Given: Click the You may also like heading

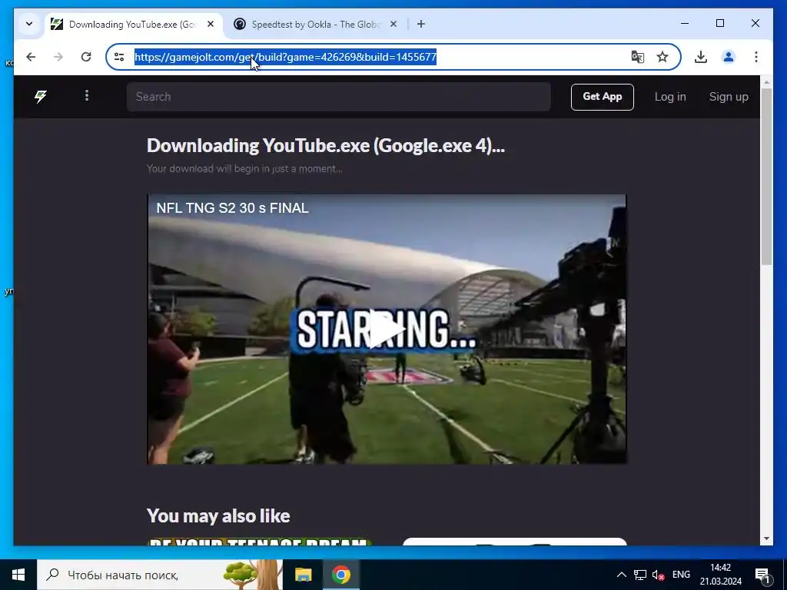Looking at the screenshot, I should point(218,515).
